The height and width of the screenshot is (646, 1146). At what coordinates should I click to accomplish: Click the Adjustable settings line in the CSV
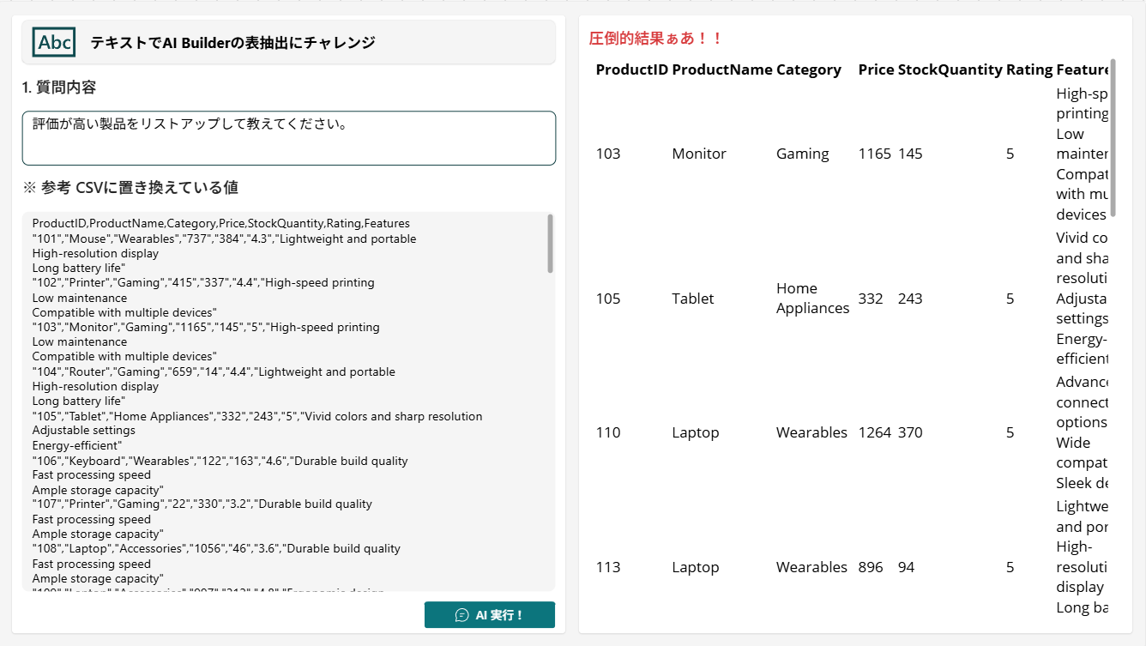click(x=84, y=431)
